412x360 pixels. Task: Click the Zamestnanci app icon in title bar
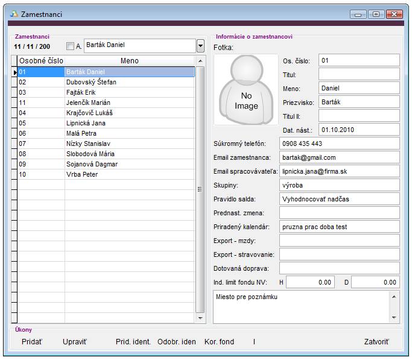click(14, 14)
